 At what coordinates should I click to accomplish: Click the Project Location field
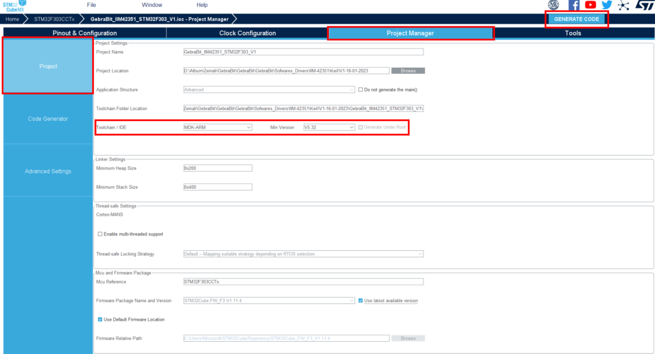pos(286,70)
